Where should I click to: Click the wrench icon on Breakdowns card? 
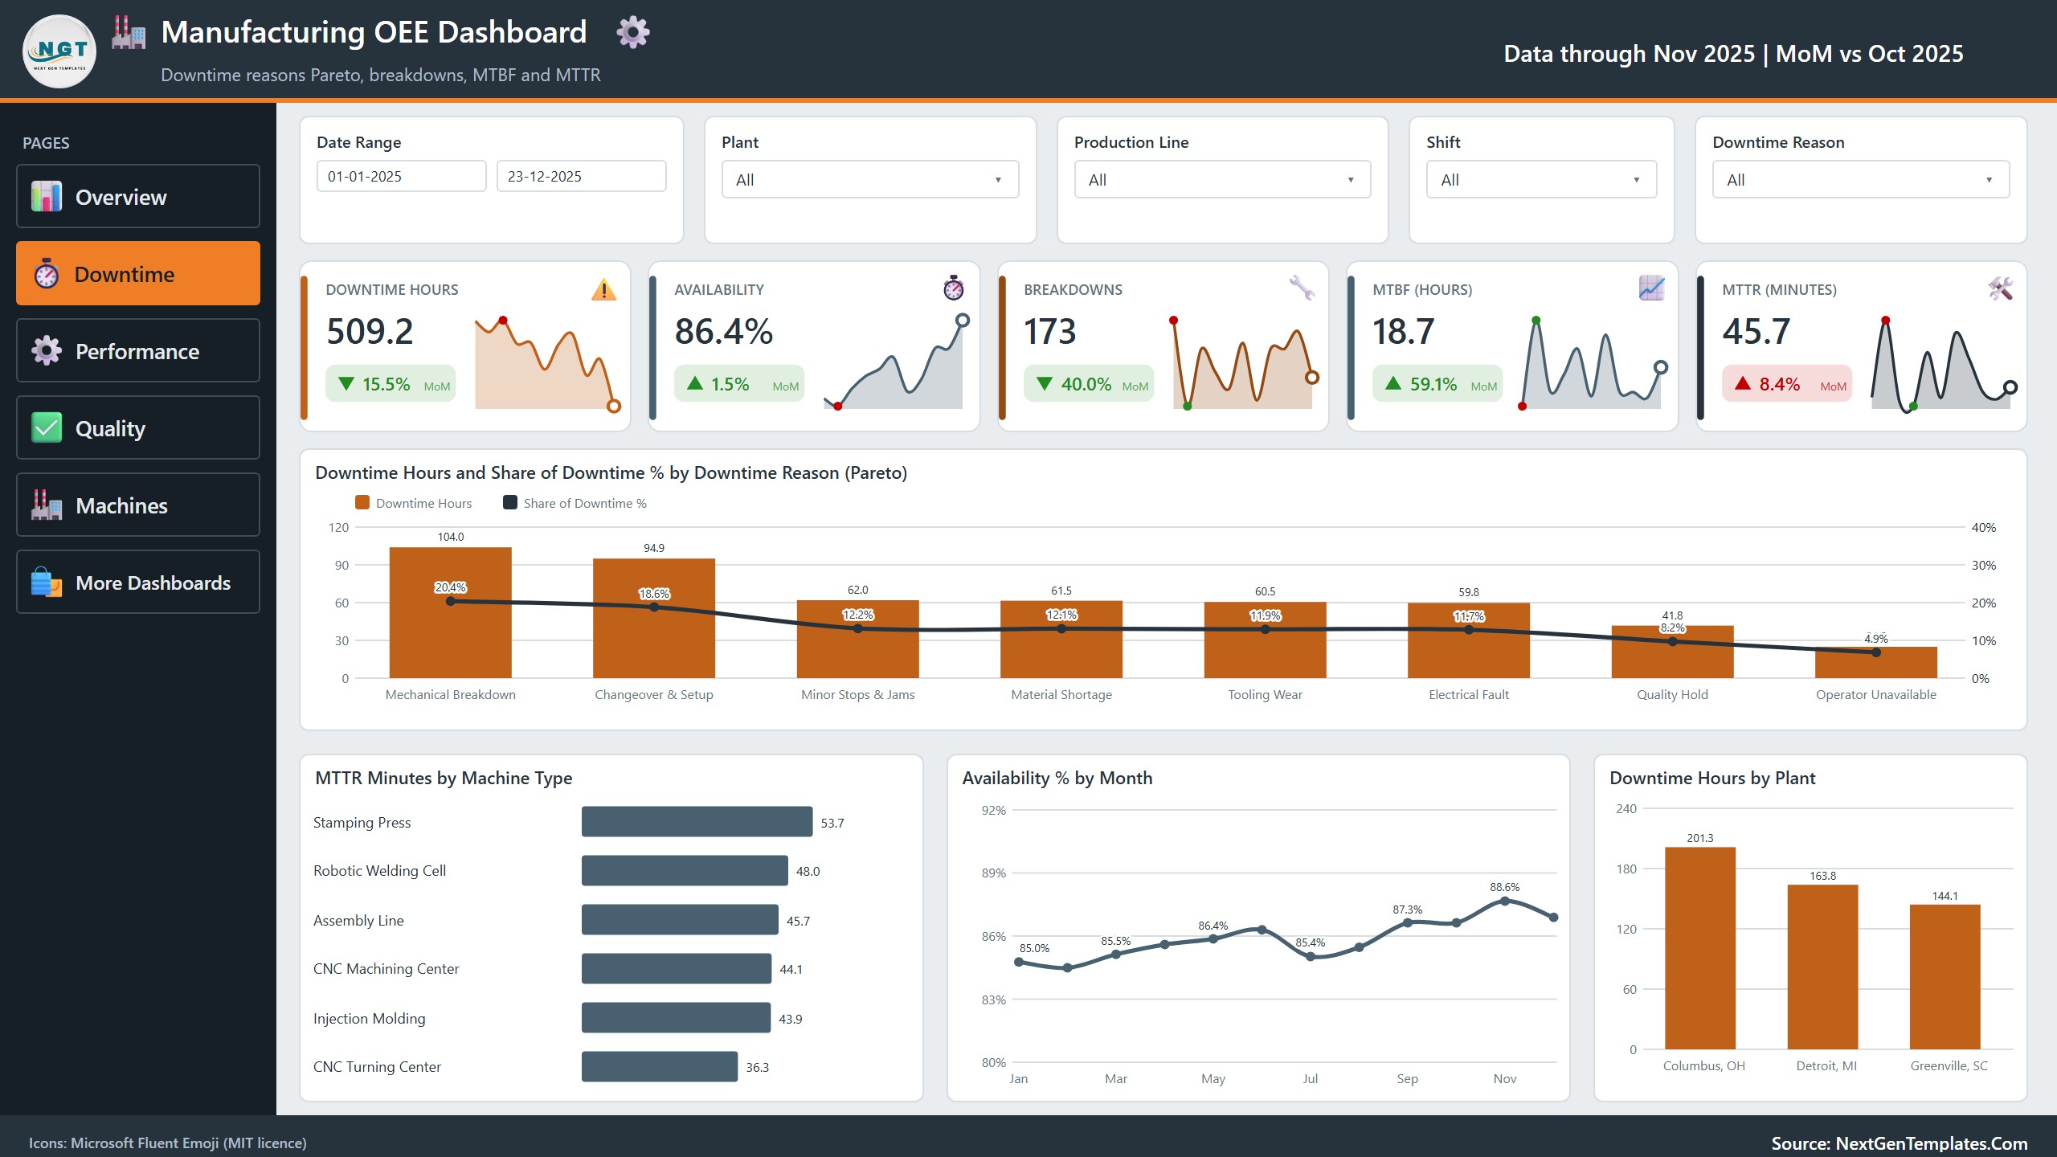click(x=1302, y=288)
